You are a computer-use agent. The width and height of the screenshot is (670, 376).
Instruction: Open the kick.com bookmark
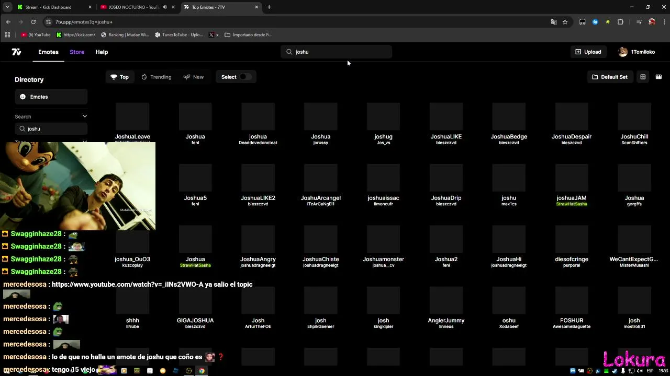click(75, 34)
